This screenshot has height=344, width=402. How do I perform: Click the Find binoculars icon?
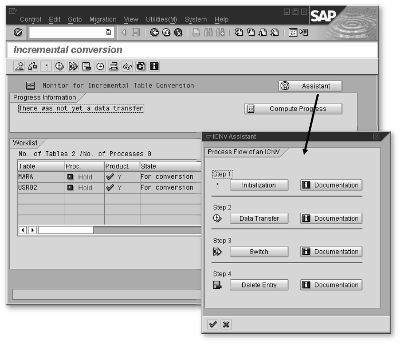click(x=208, y=32)
